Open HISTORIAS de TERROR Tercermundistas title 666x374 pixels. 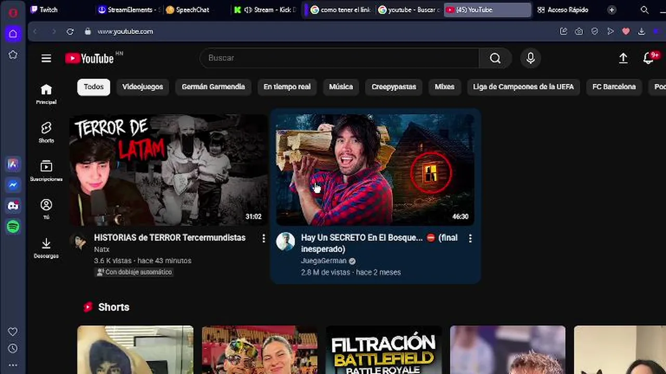[170, 237]
